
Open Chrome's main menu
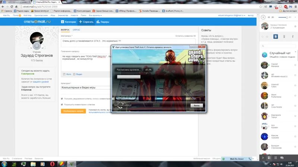(295, 7)
